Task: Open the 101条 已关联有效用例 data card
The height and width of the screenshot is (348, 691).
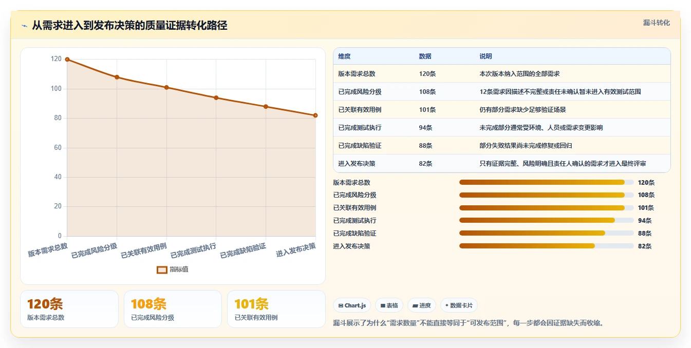Action: coord(276,309)
